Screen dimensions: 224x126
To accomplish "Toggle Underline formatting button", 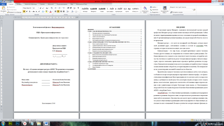I will [x=29, y=12].
